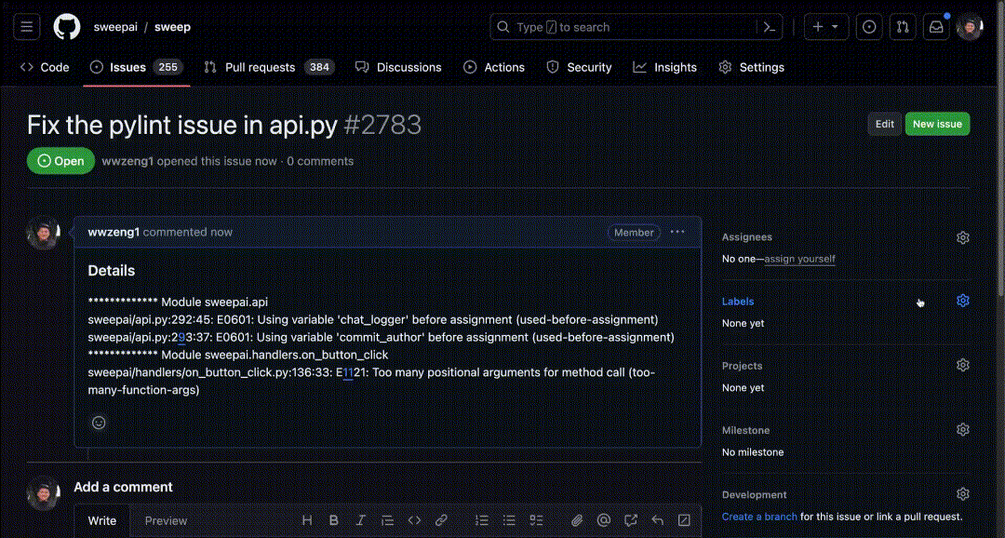Image resolution: width=1005 pixels, height=538 pixels.
Task: Switch to the Pull requests tab
Action: click(x=269, y=67)
